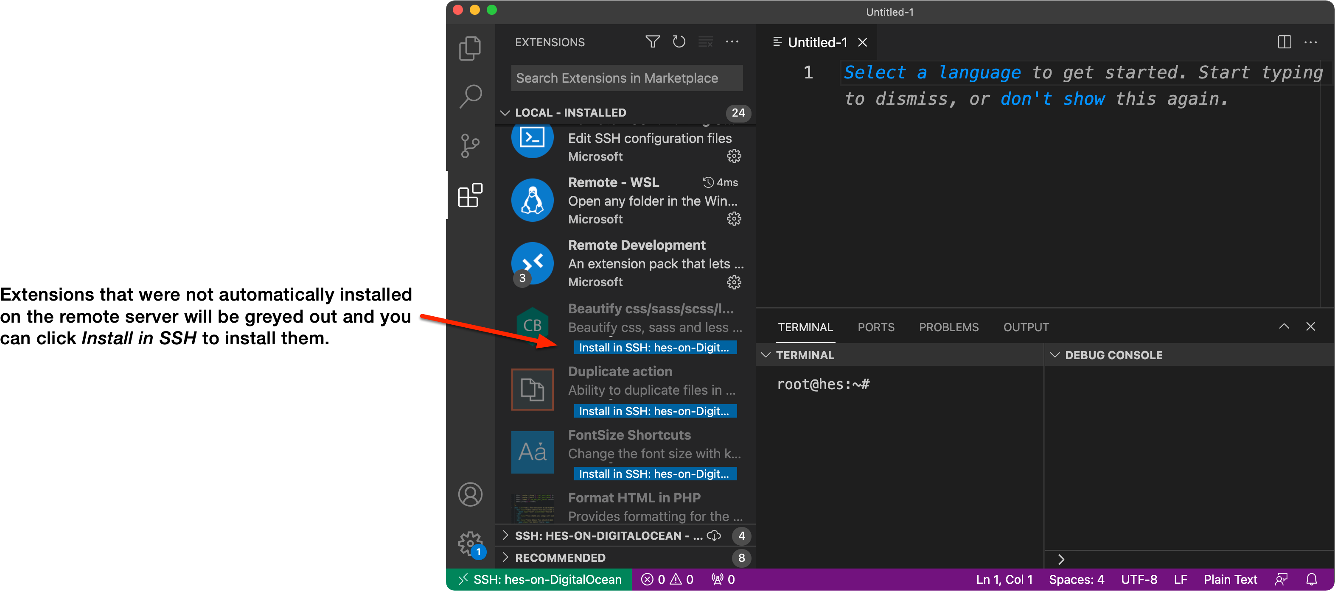Clear the extensions search results icon
Viewport: 1335px width, 591px height.
[x=705, y=42]
